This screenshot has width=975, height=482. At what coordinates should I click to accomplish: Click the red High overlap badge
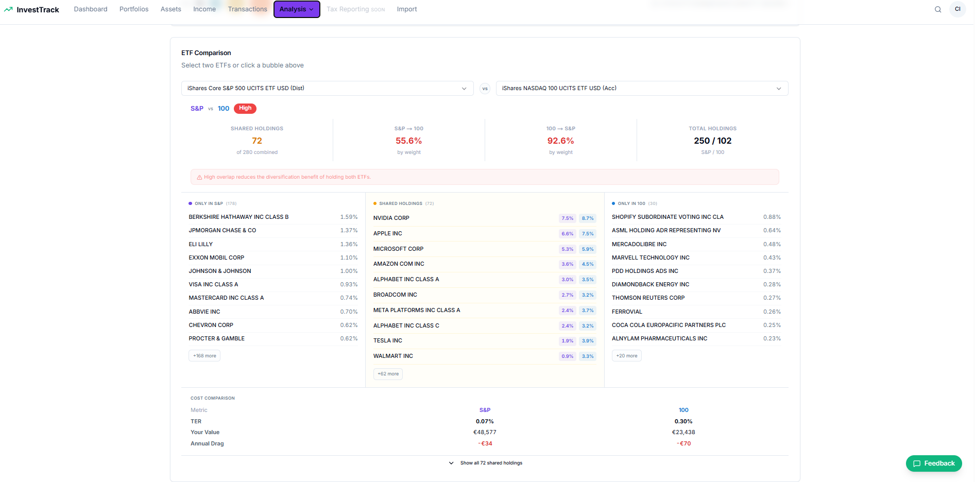[245, 108]
